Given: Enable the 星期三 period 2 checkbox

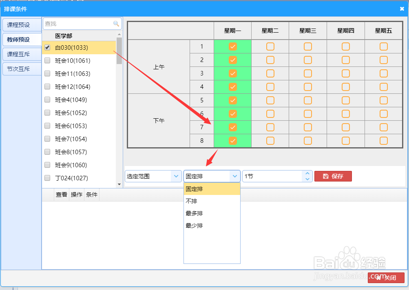Looking at the screenshot, I should [x=308, y=60].
